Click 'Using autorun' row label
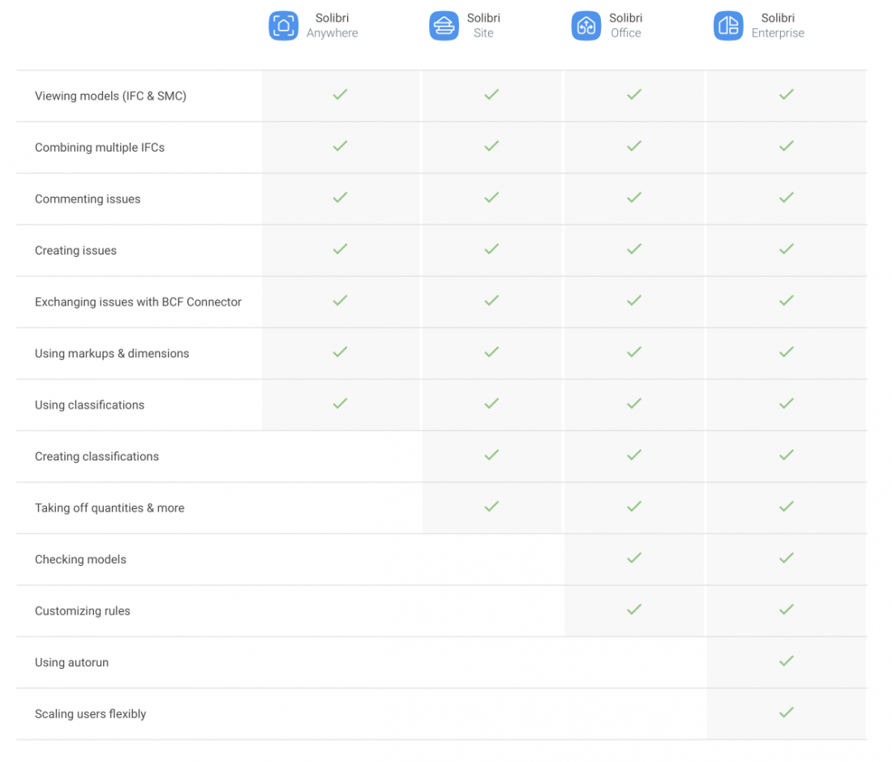 pos(71,662)
